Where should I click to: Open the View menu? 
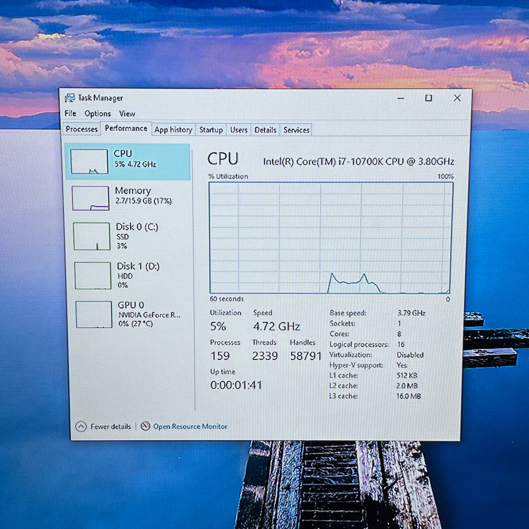coord(127,114)
